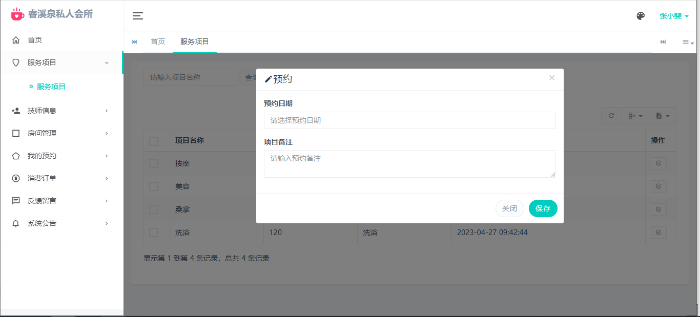Click the shield icon beside 服务项目
The image size is (700, 317).
(16, 62)
